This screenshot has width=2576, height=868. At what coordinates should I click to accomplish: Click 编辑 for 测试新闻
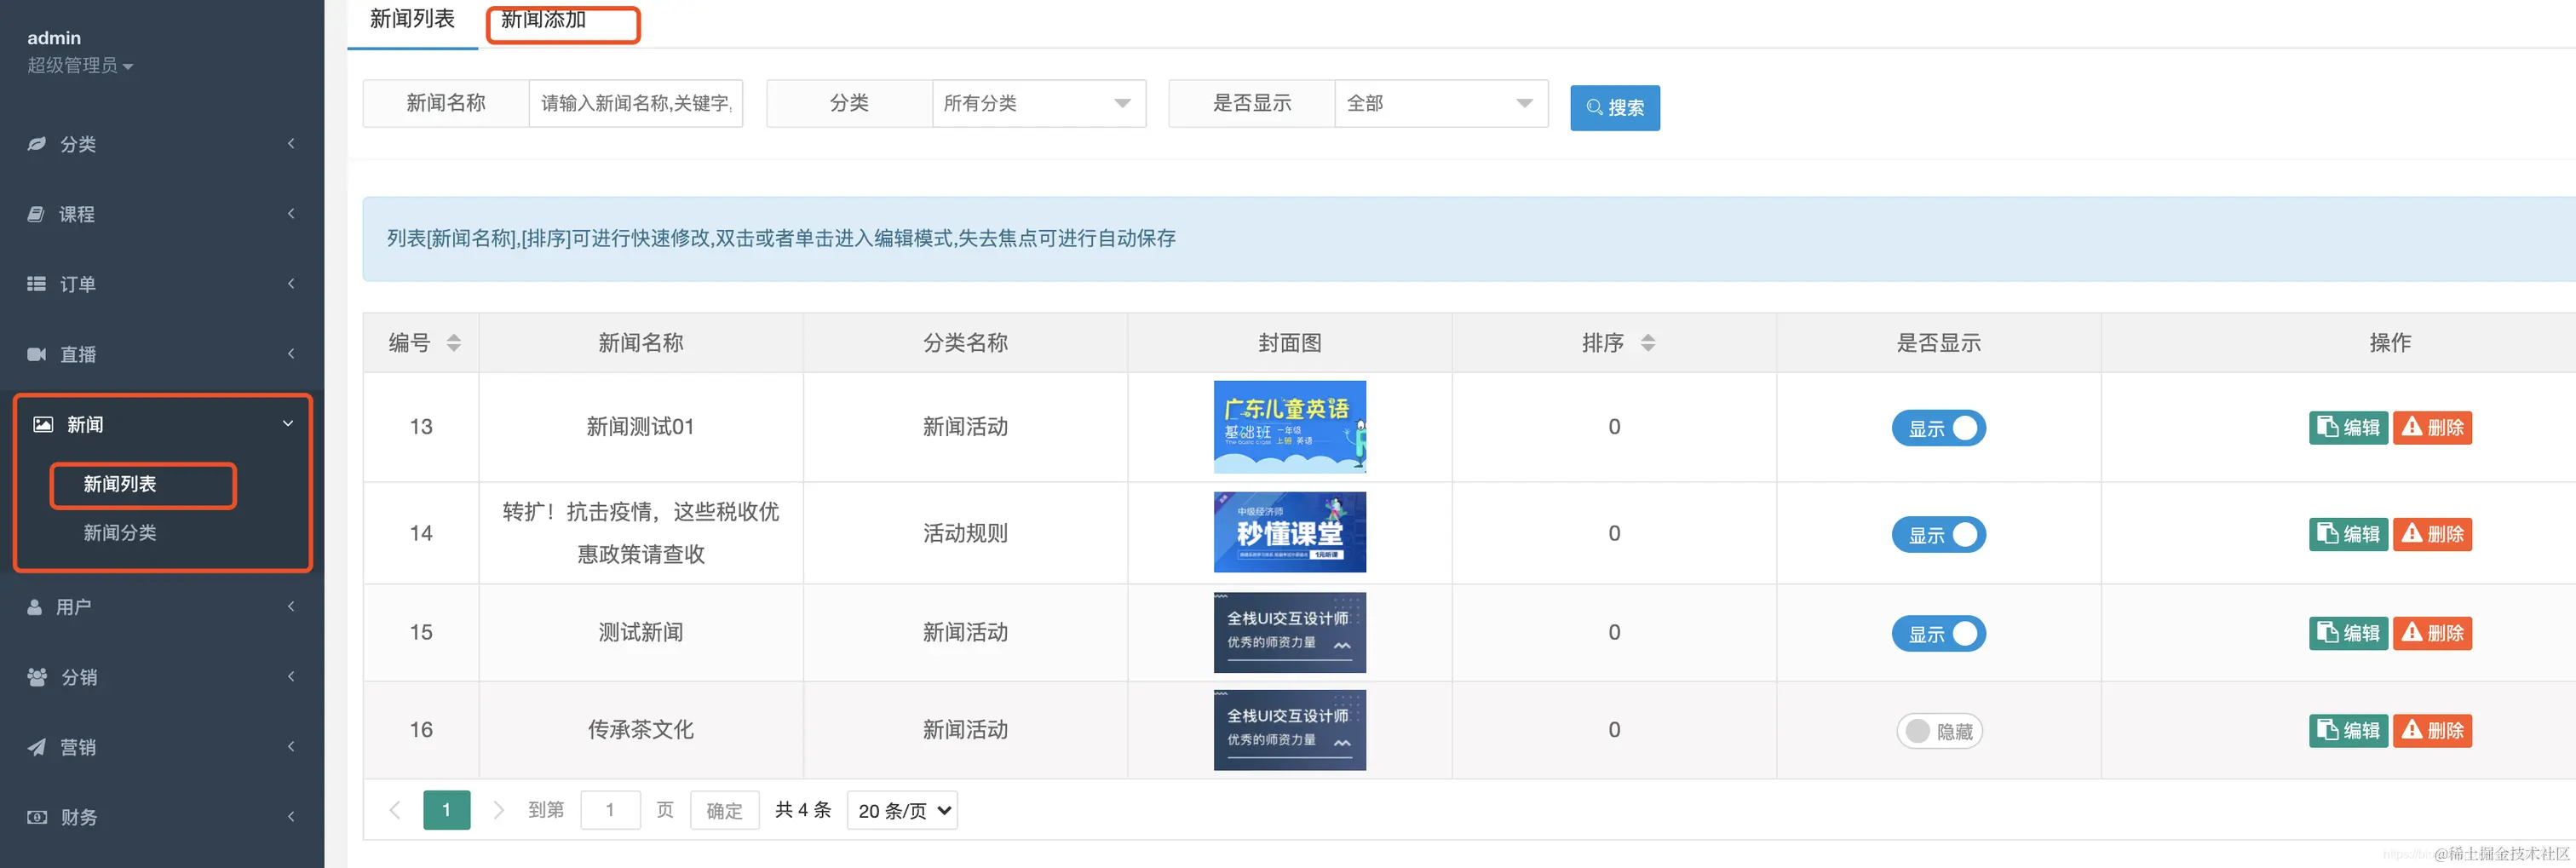click(2348, 633)
